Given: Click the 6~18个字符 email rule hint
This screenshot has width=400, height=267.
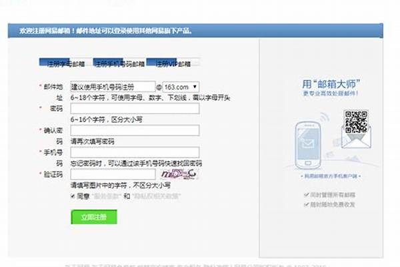Looking at the screenshot, I should pyautogui.click(x=151, y=97).
